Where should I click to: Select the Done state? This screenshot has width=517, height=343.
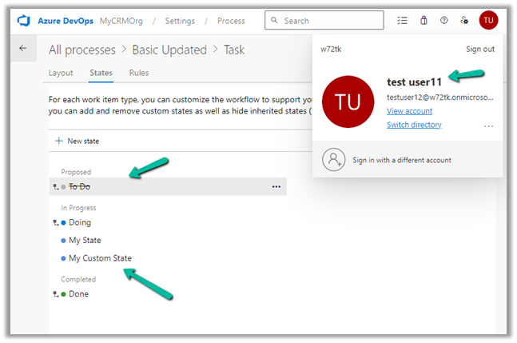click(78, 294)
